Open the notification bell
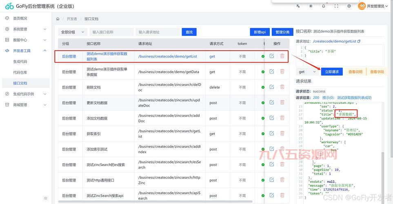The image size is (393, 204). (324, 6)
